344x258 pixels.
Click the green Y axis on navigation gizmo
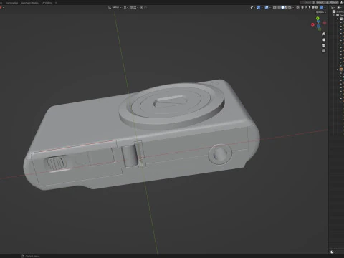317,19
